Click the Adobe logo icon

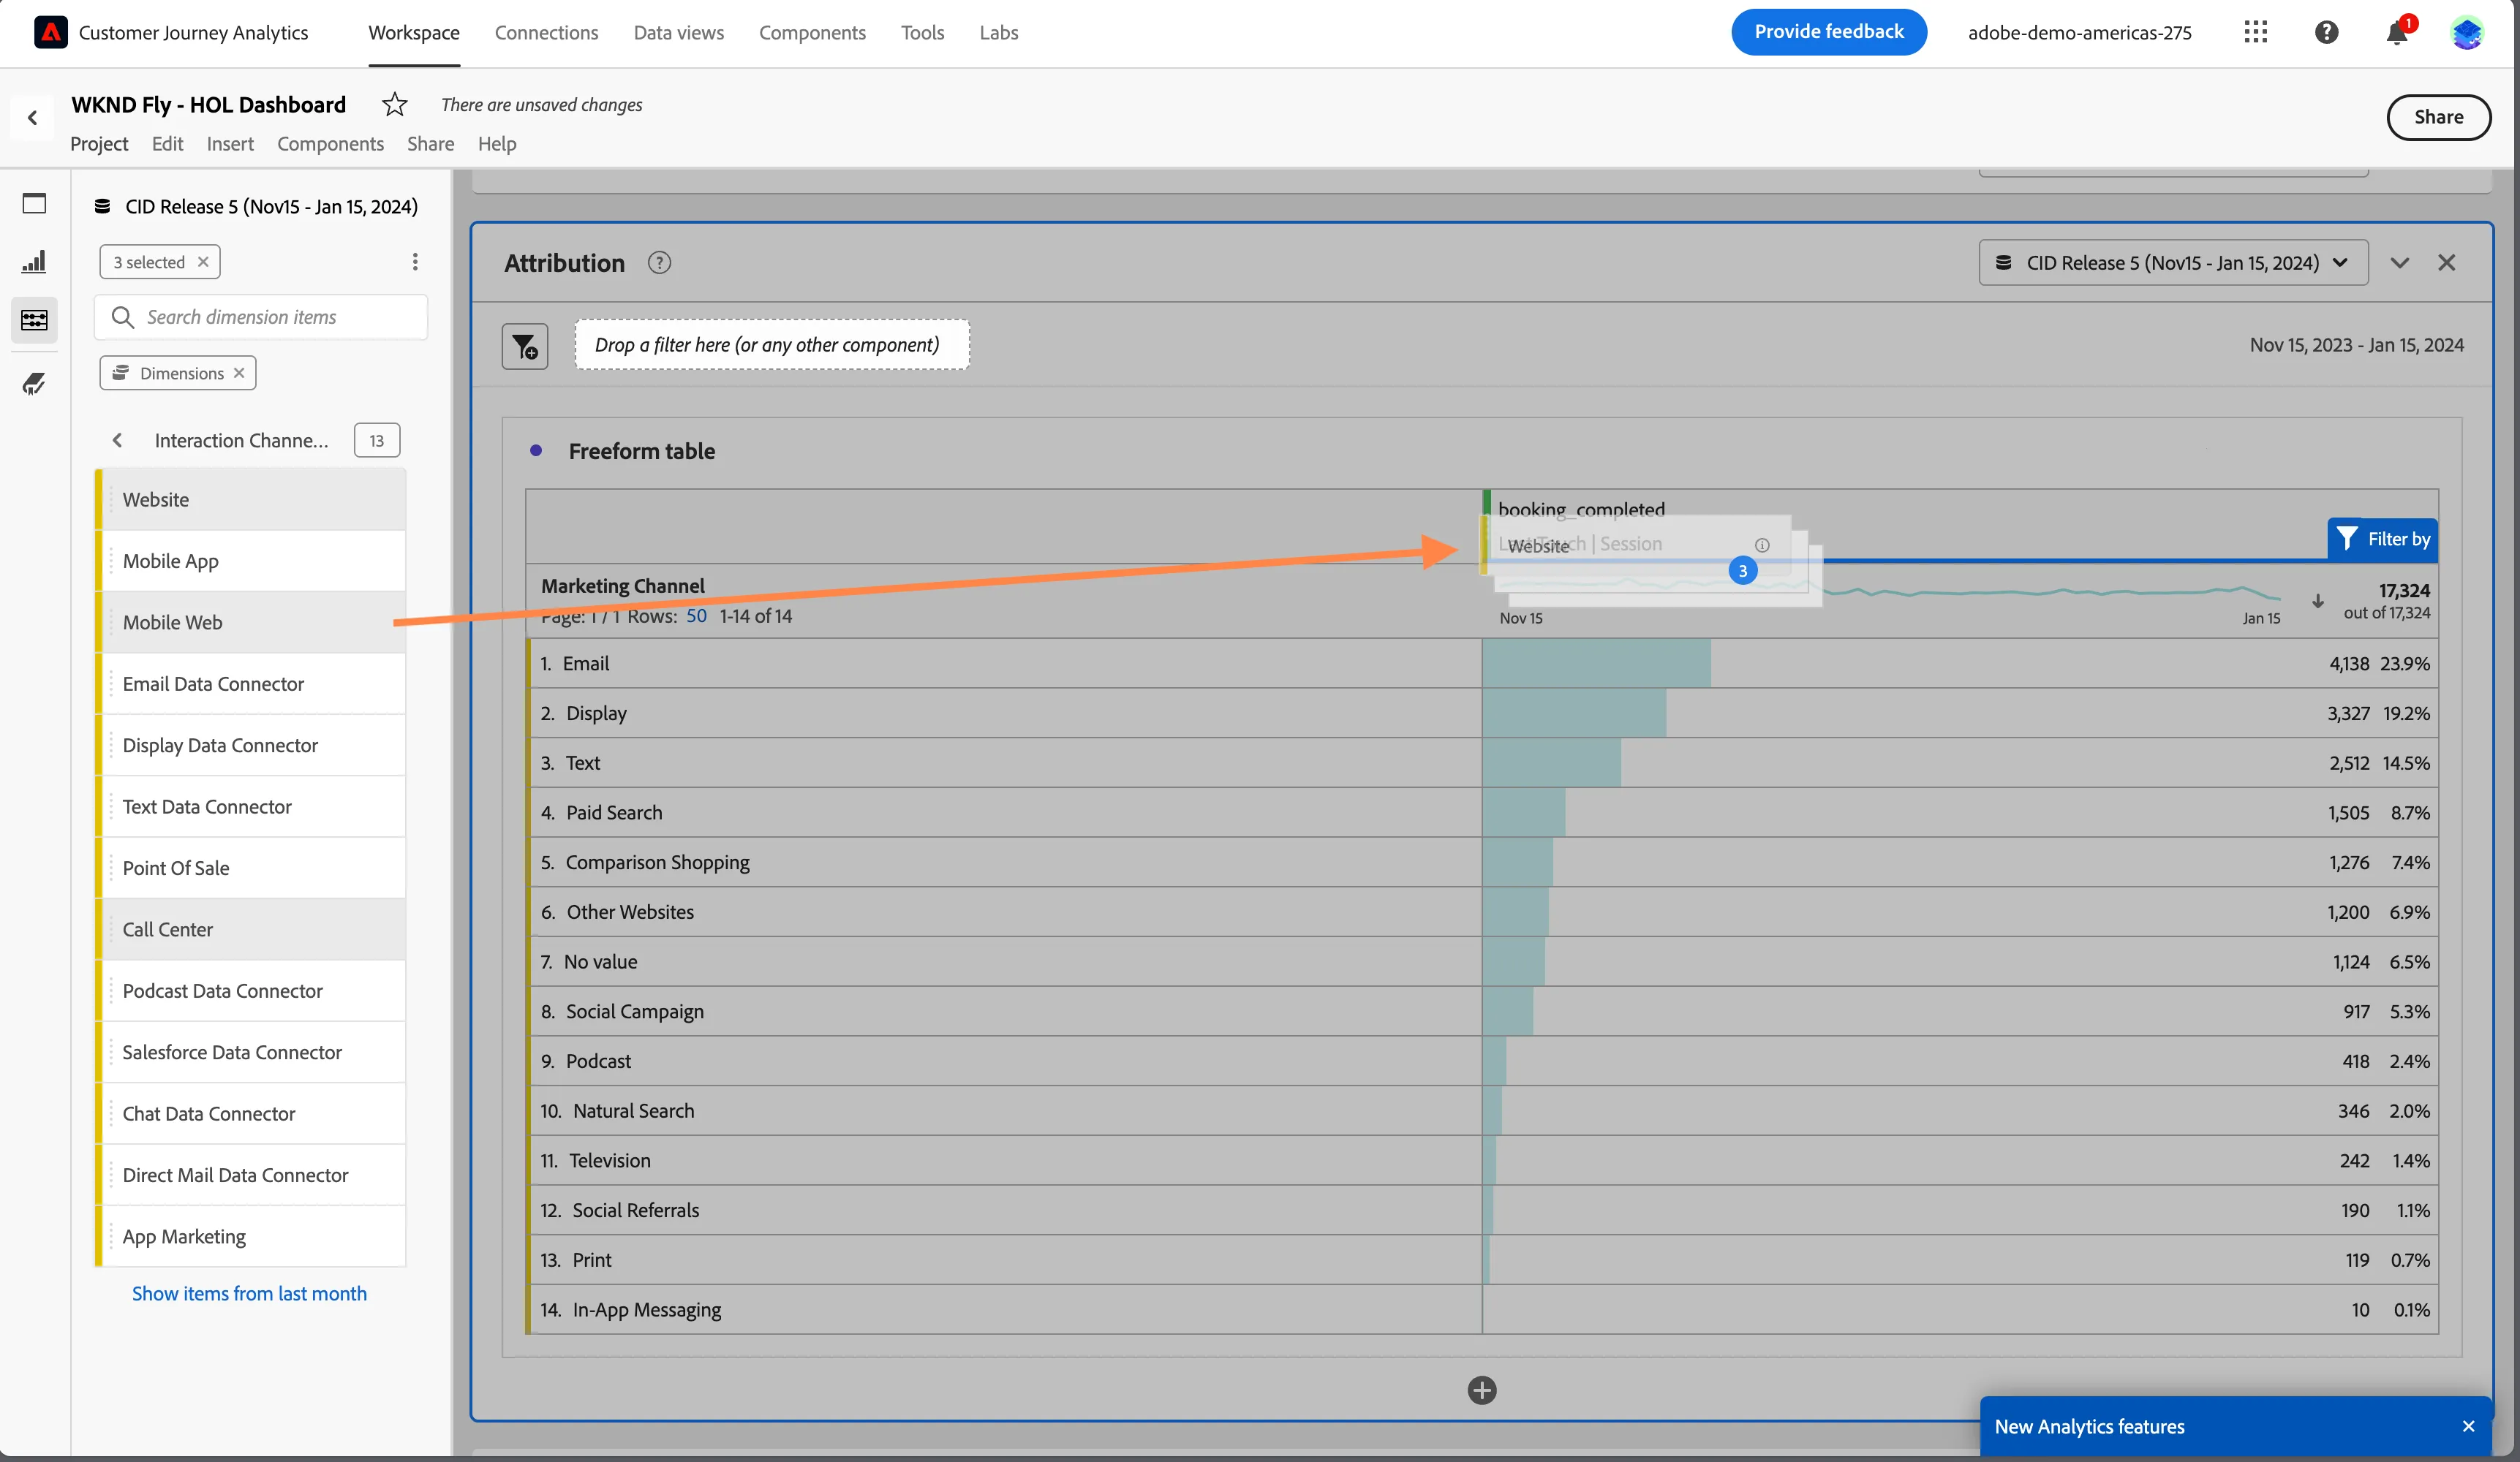click(x=50, y=32)
